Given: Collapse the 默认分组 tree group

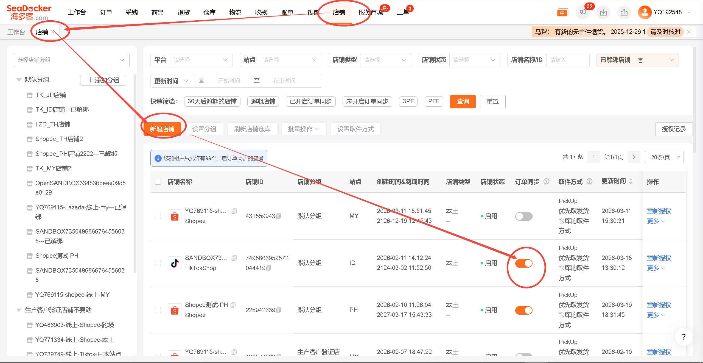Looking at the screenshot, I should coord(19,80).
